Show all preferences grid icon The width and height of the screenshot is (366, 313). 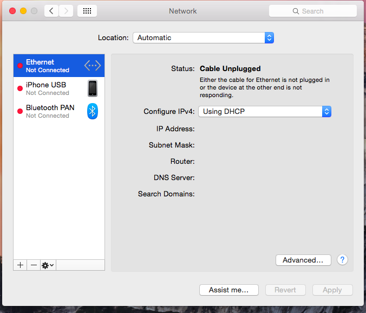[x=87, y=11]
